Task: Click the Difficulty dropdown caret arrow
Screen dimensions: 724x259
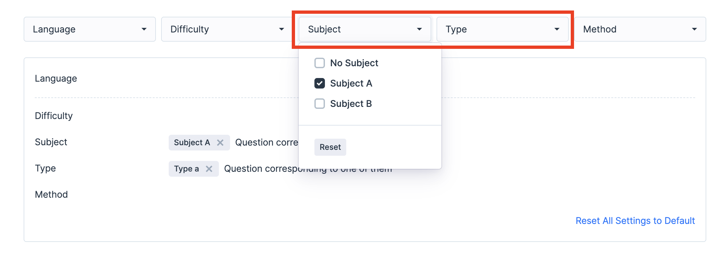Action: point(281,30)
